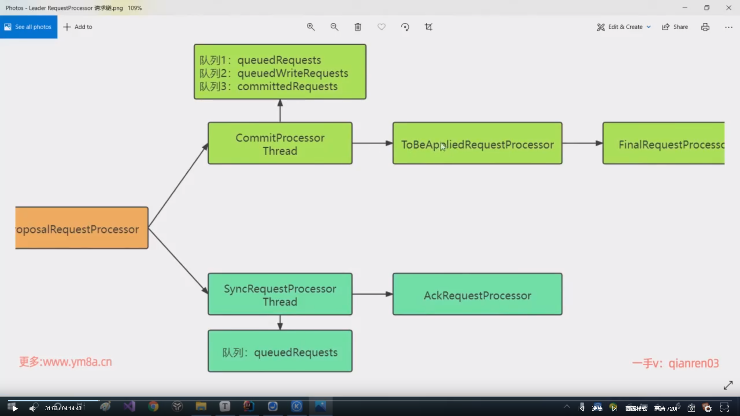The height and width of the screenshot is (416, 740).
Task: Click the Share button
Action: pos(675,27)
